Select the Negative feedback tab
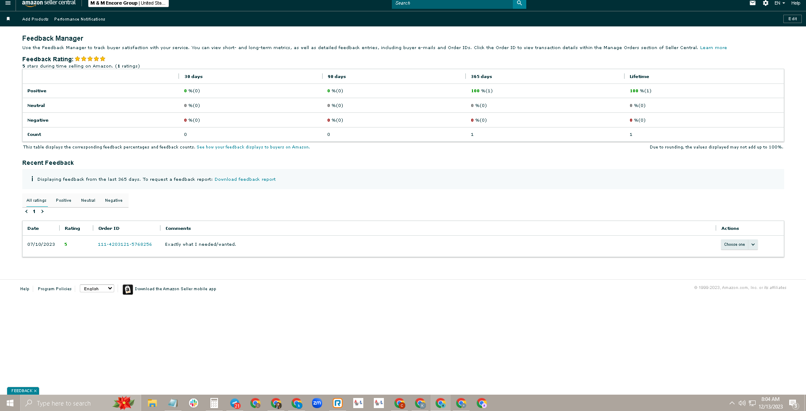The image size is (806, 411). 114,200
